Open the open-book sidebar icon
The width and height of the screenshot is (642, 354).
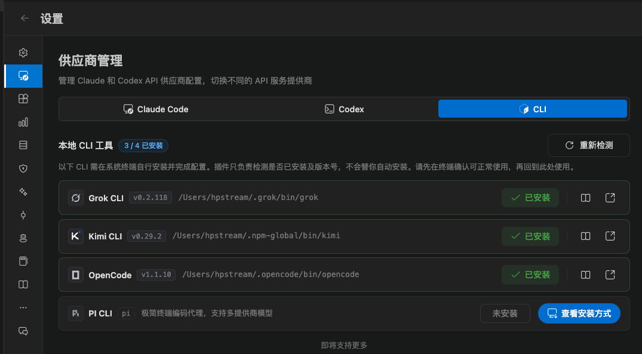tap(23, 284)
